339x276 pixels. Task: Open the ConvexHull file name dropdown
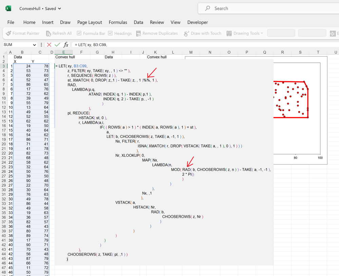coord(59,8)
